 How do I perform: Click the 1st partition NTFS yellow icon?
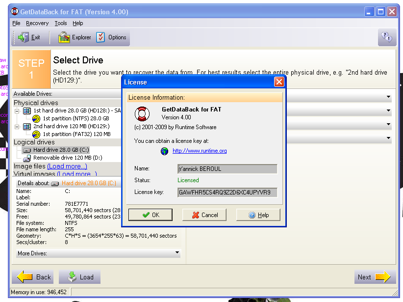click(36, 119)
